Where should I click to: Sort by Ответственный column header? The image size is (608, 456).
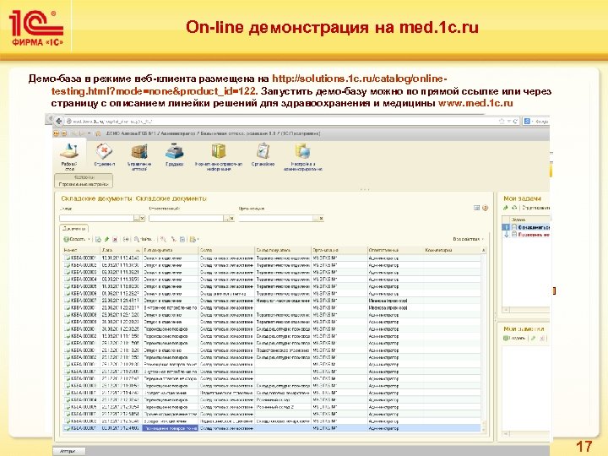(394, 251)
